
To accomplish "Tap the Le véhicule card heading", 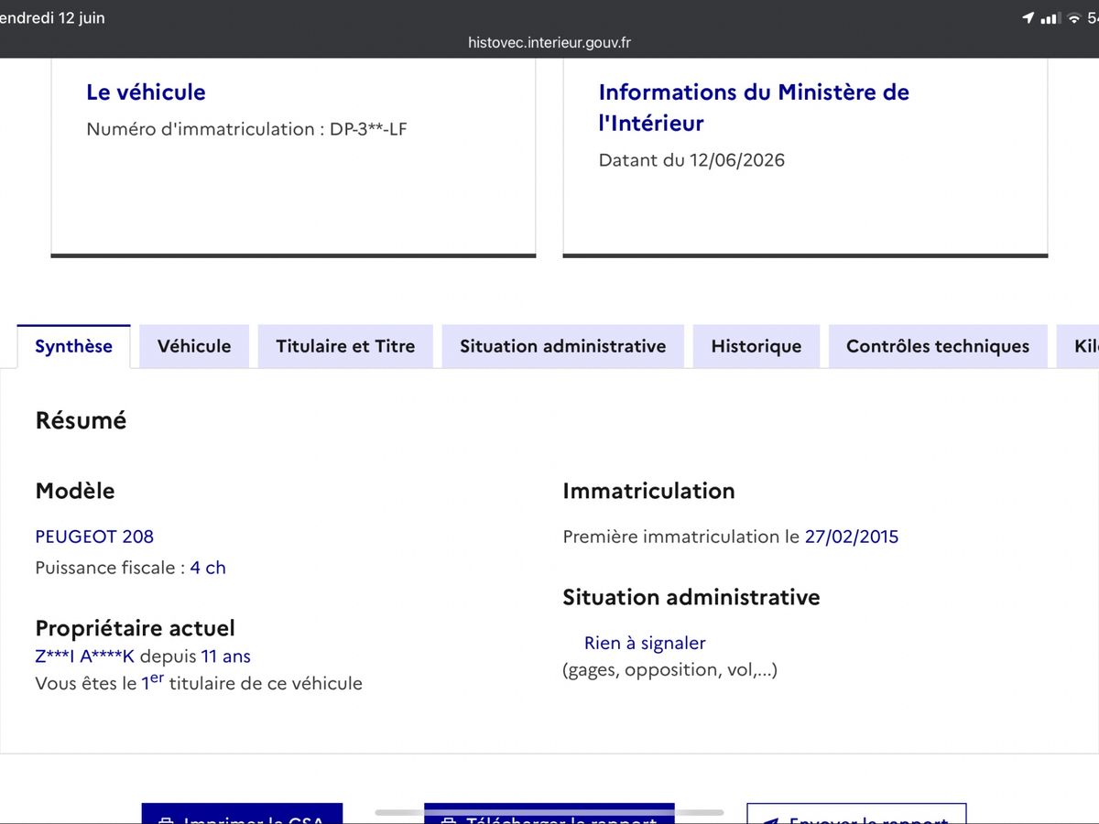I will (146, 92).
